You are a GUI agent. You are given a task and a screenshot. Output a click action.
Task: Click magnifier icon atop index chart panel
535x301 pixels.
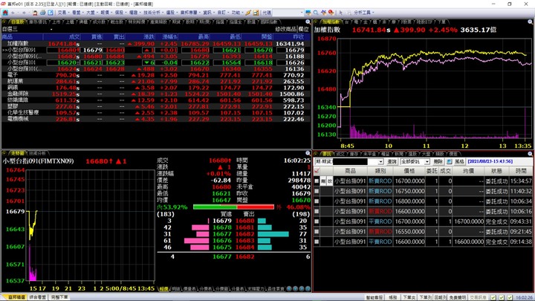[x=531, y=22]
